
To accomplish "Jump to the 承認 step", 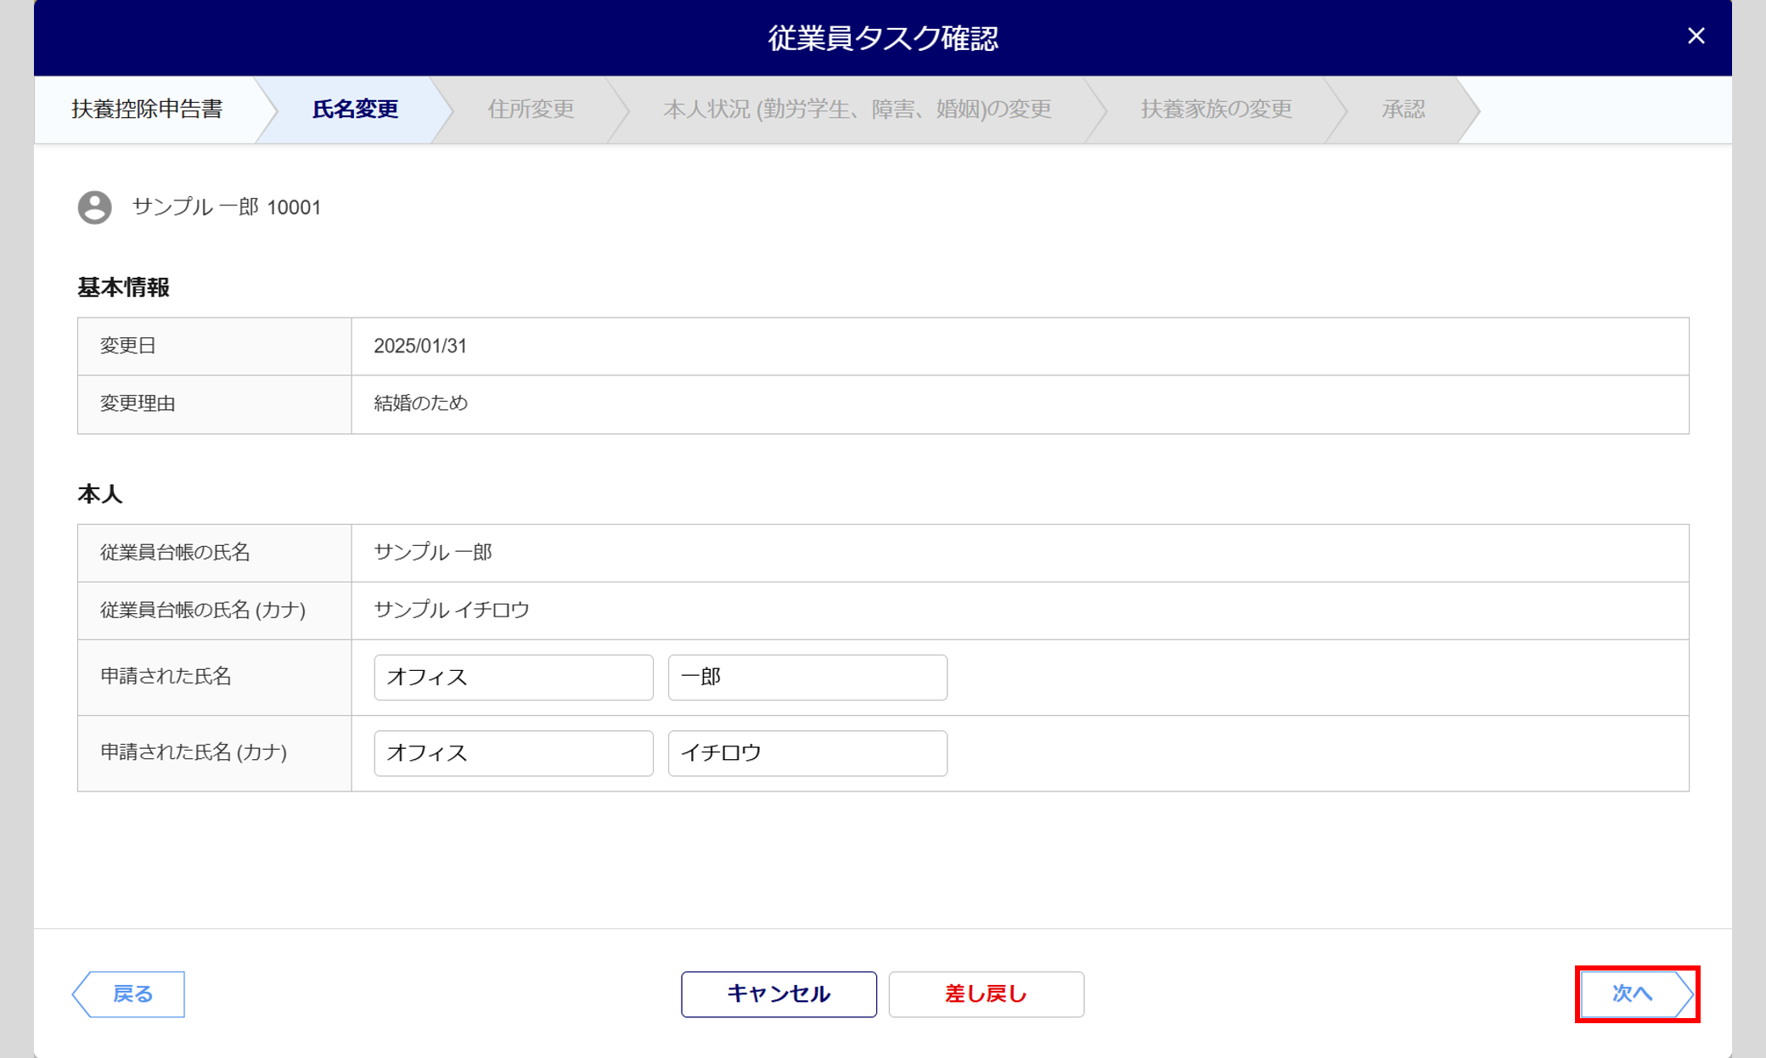I will pyautogui.click(x=1403, y=110).
